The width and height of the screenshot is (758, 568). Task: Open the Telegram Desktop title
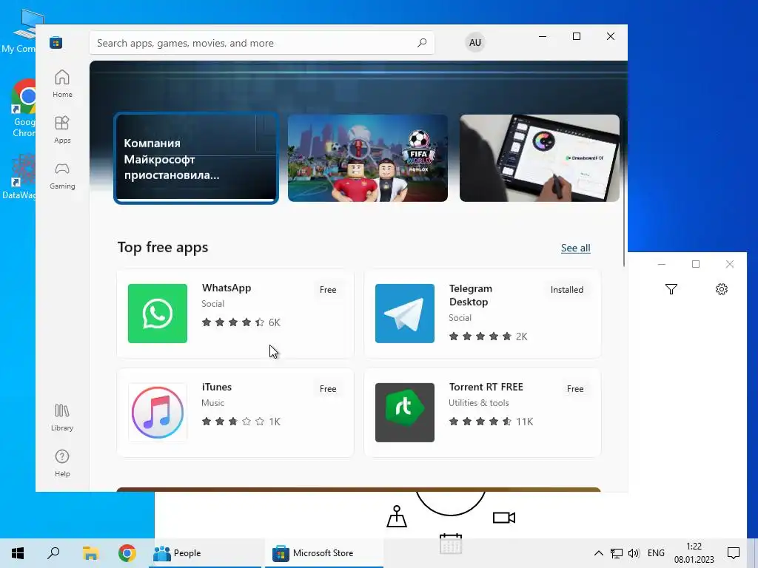pos(470,295)
